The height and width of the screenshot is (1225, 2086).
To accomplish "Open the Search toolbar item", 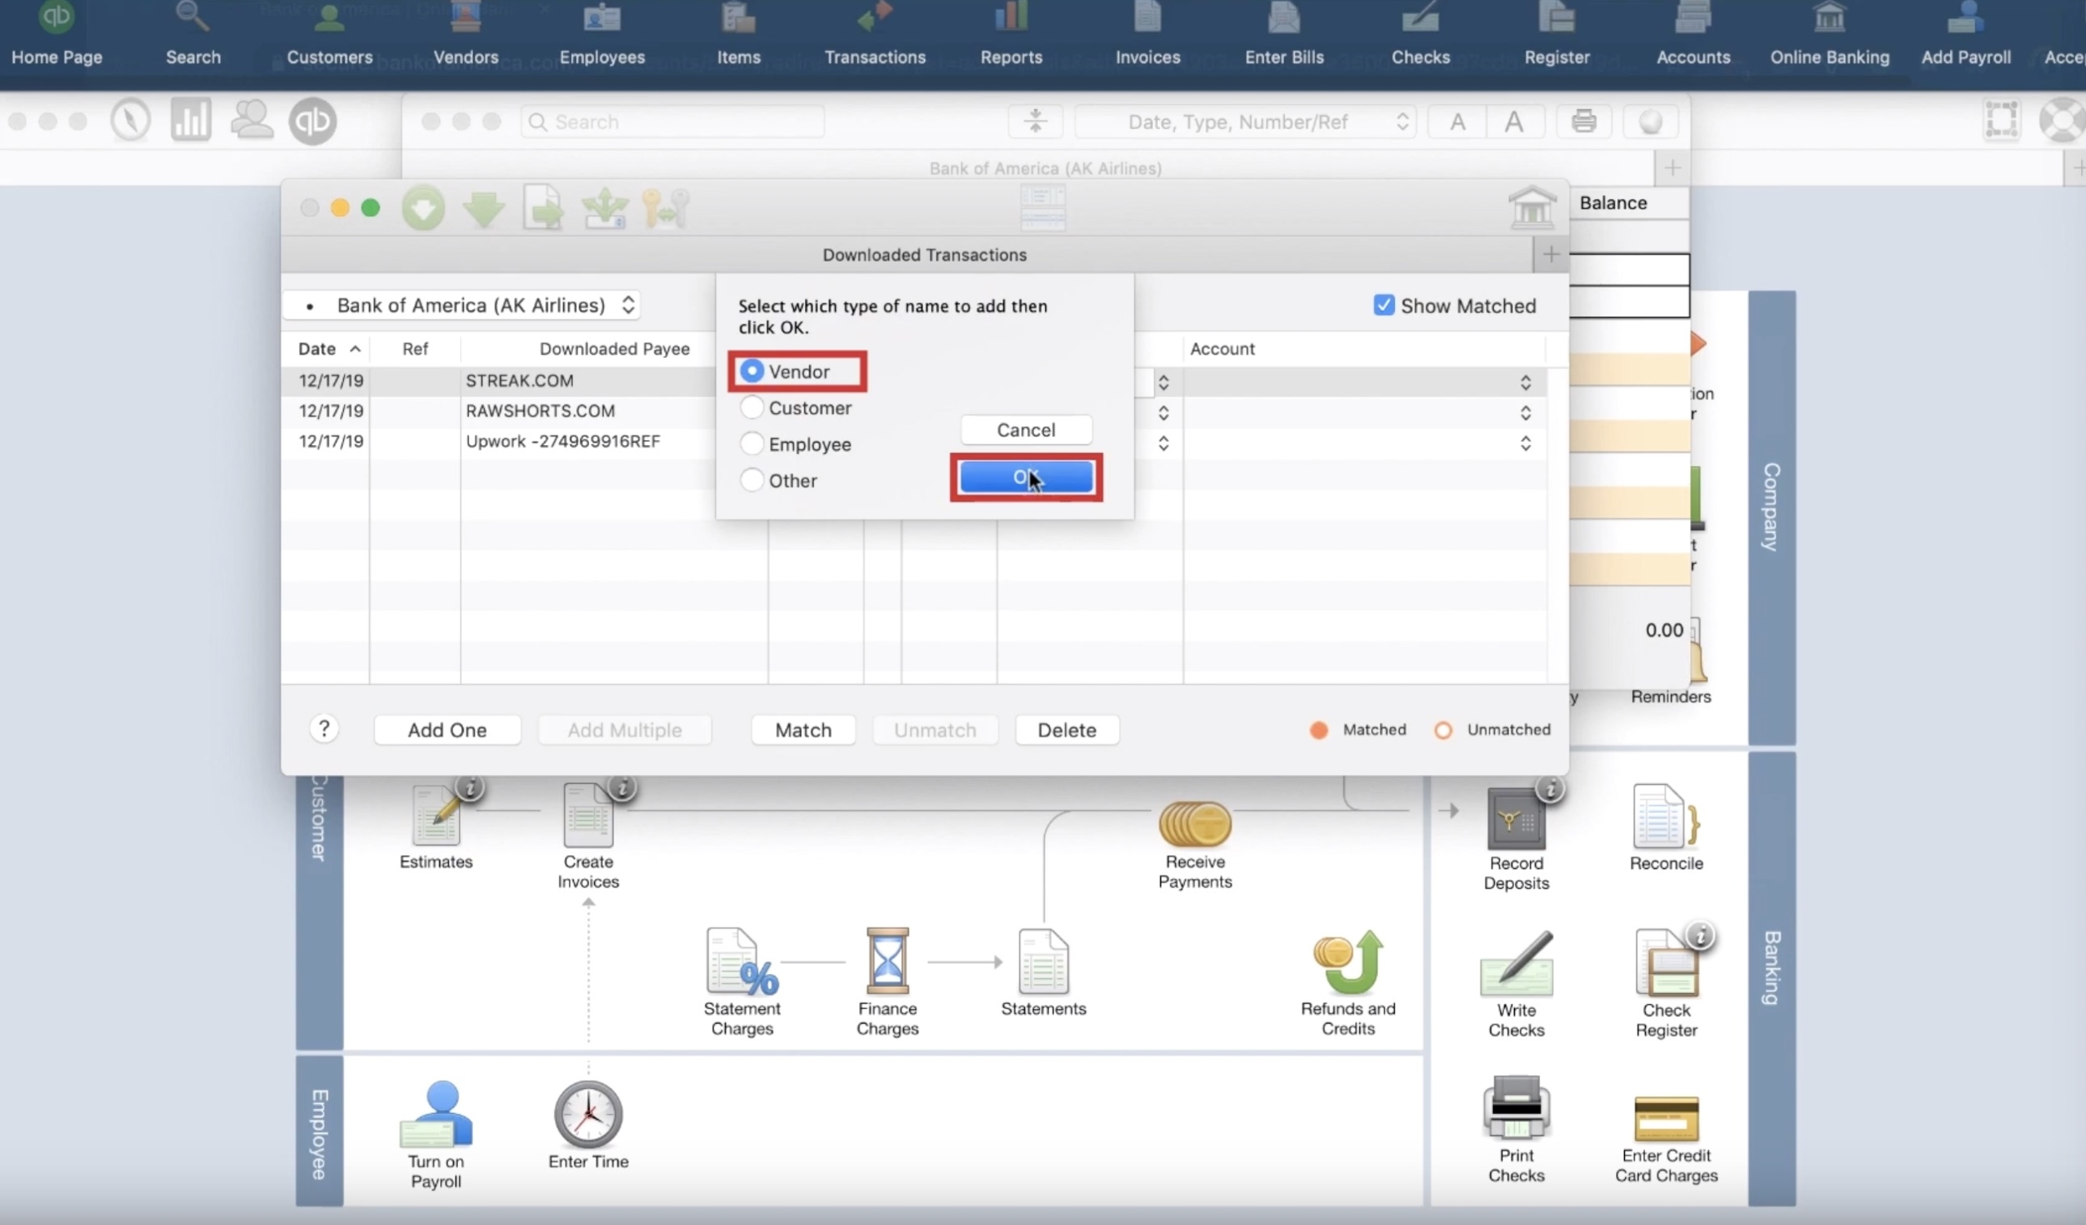I will click(193, 35).
